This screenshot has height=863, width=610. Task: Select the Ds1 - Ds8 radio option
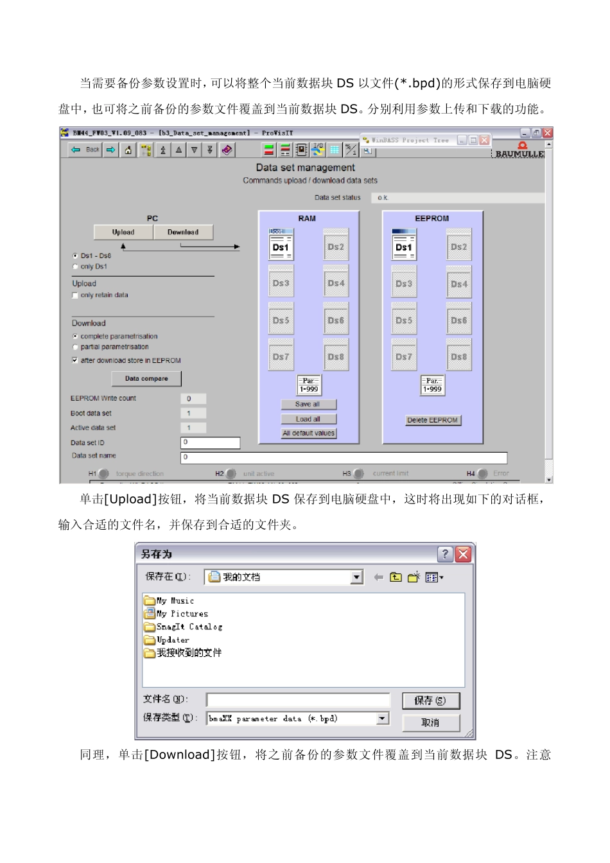tap(75, 256)
